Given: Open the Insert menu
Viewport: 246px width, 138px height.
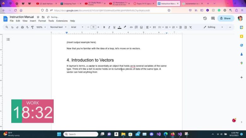Looking at the screenshot, I should tap(33, 21).
